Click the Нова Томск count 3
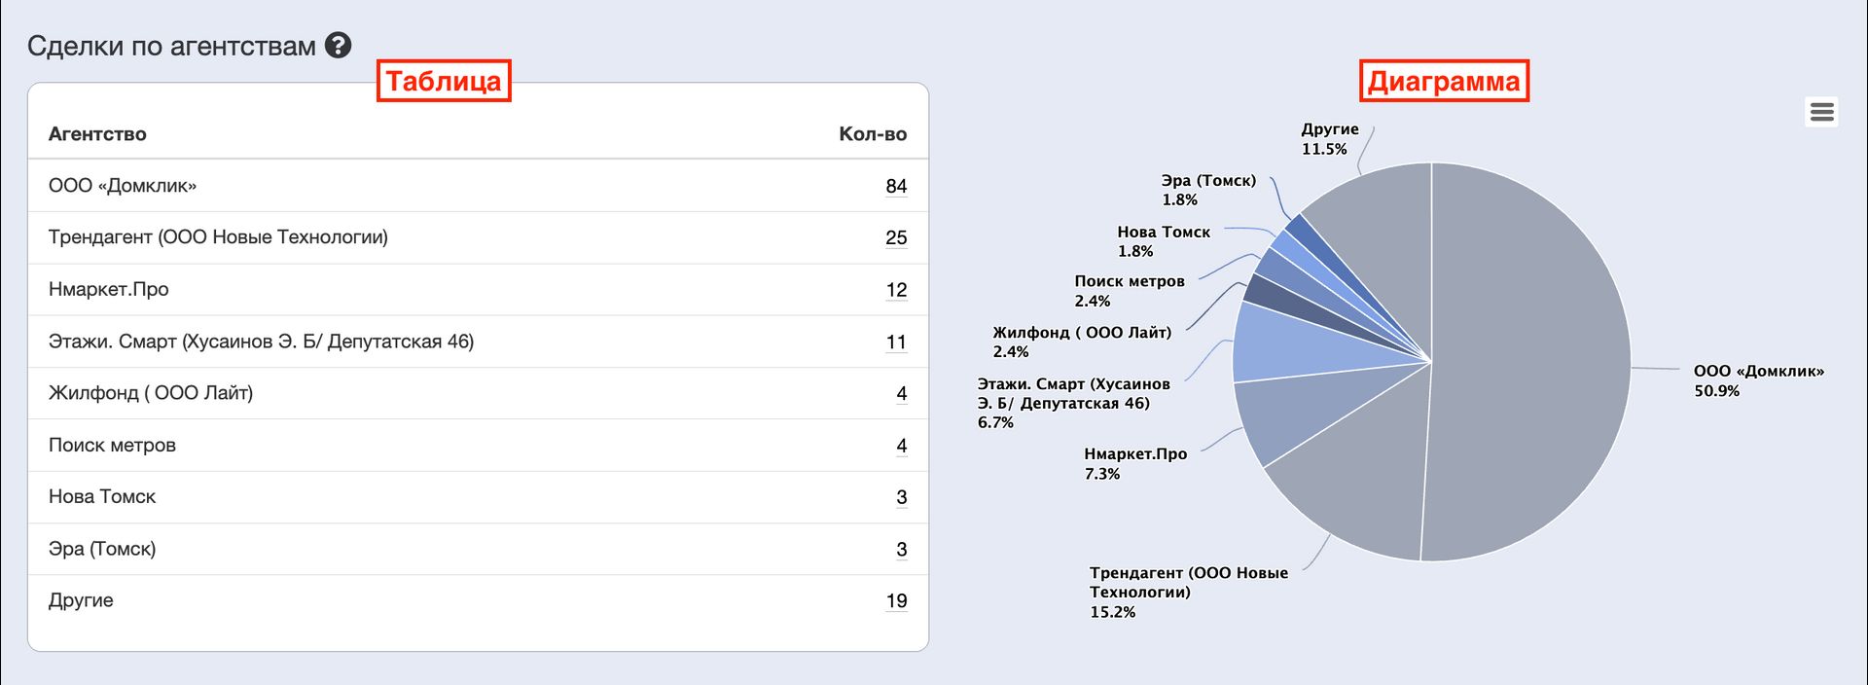Viewport: 1868px width, 685px height. pos(902,497)
